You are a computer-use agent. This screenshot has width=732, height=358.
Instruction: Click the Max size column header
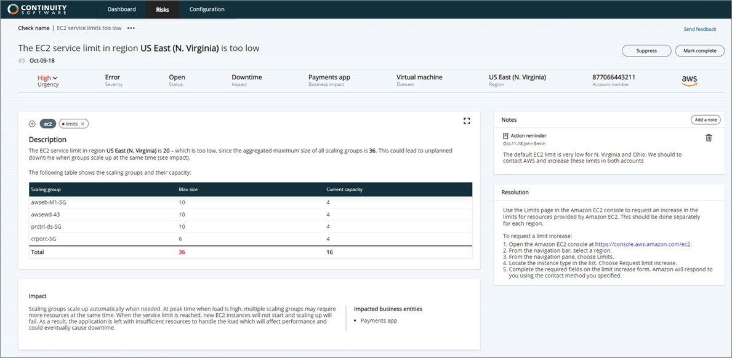(x=188, y=189)
